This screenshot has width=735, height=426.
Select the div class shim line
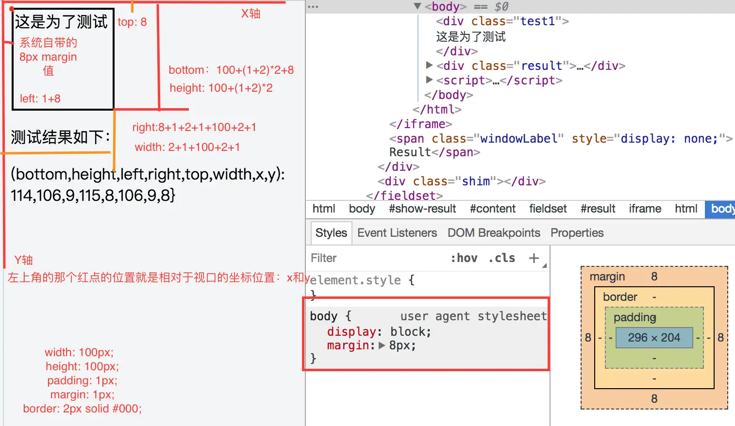pyautogui.click(x=462, y=181)
